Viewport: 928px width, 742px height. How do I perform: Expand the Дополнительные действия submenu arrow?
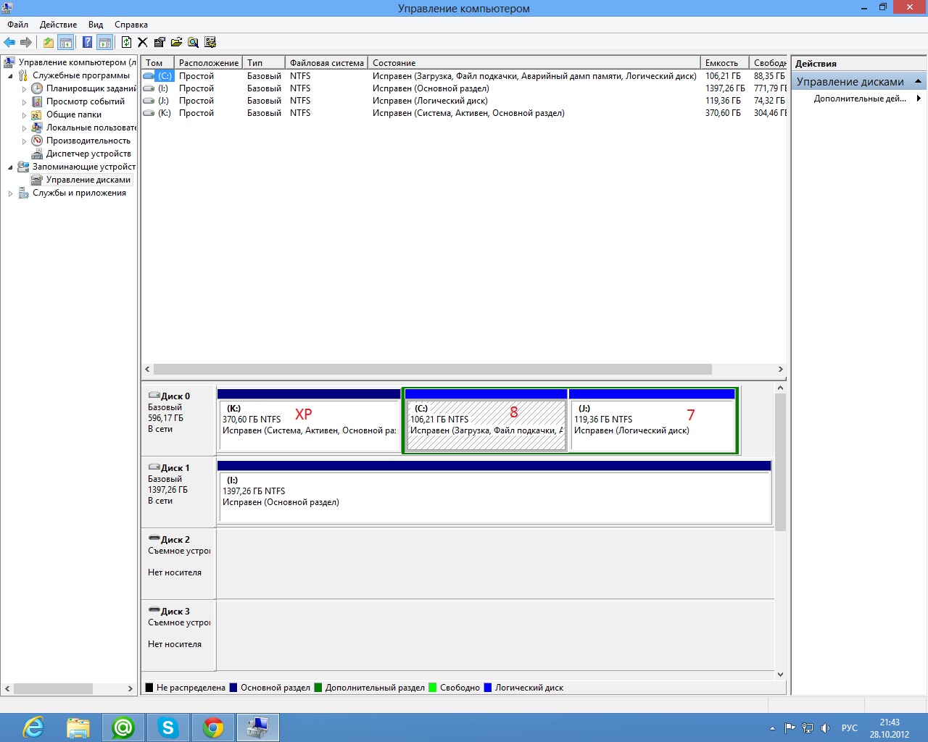click(919, 99)
